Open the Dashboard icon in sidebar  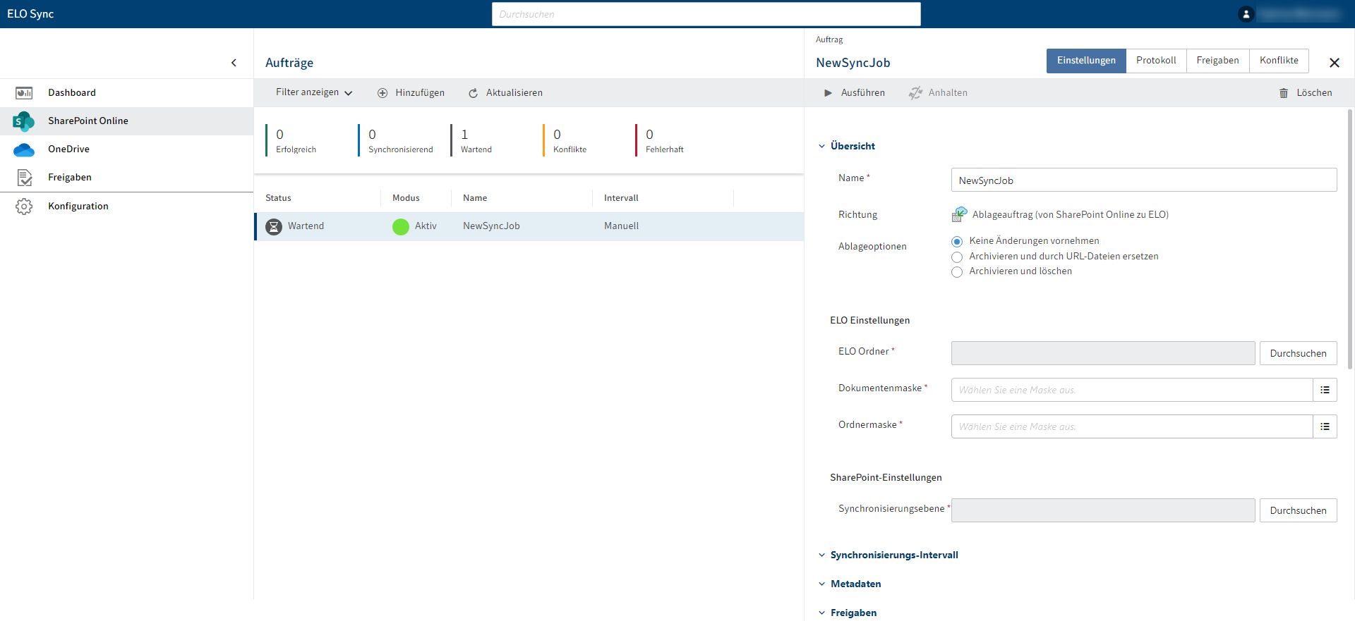[x=24, y=93]
